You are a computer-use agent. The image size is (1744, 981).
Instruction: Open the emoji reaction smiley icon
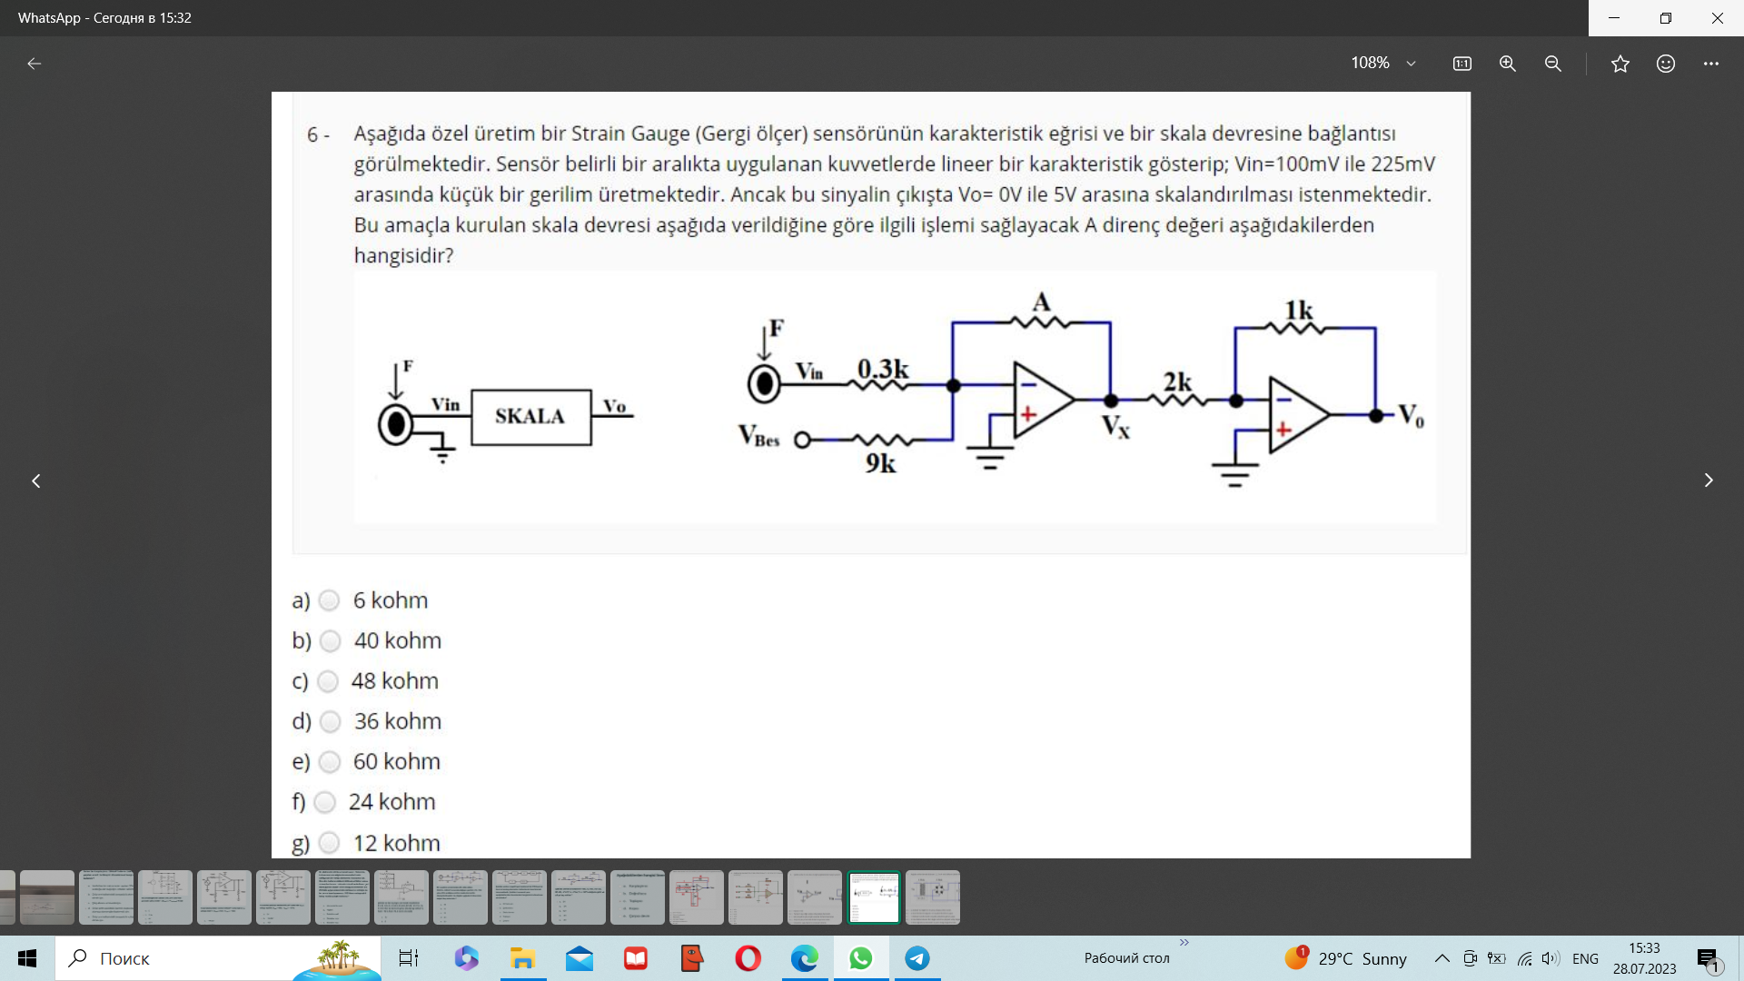(1666, 64)
